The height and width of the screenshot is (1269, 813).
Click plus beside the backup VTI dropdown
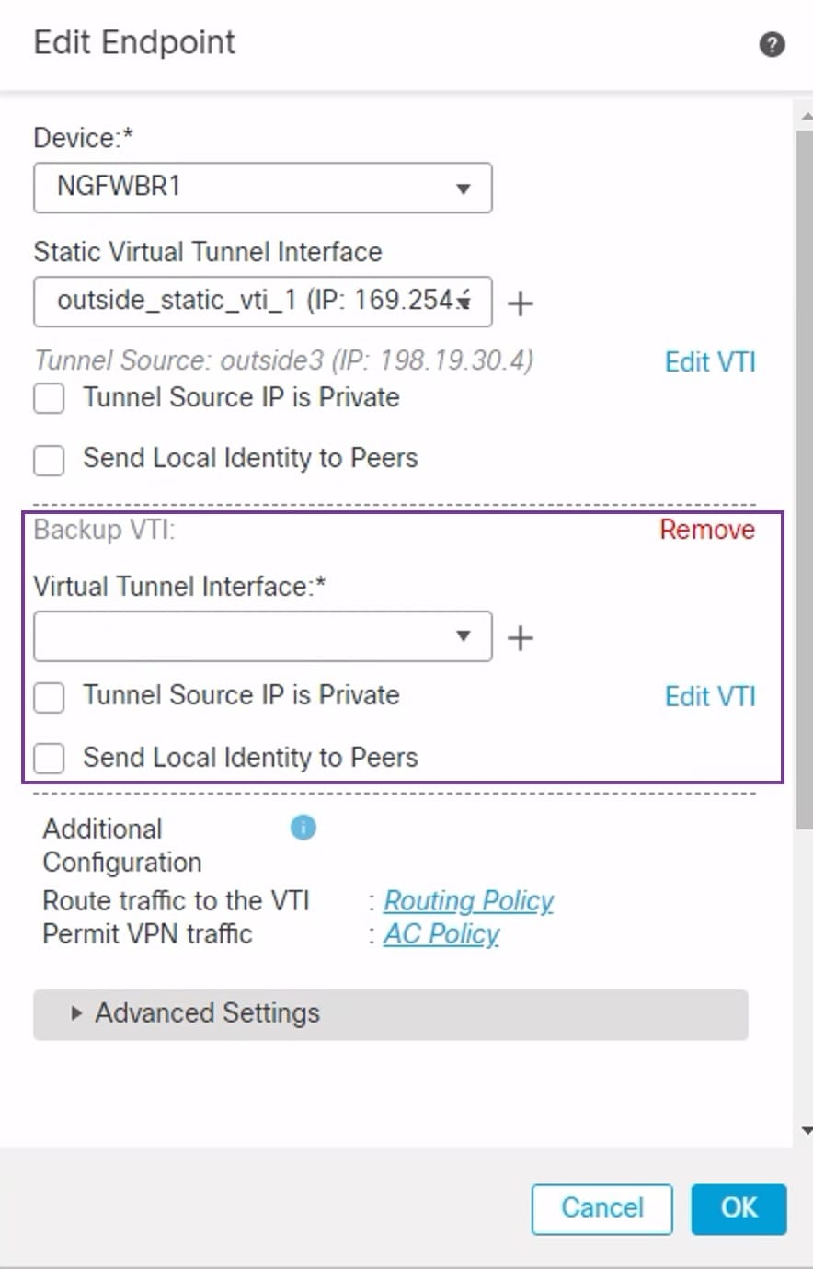[520, 636]
